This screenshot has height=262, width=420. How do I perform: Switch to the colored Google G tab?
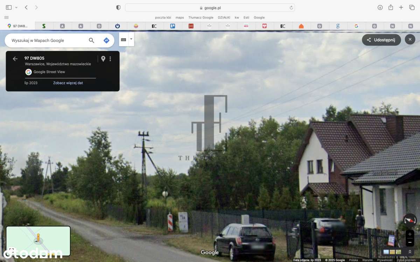click(x=356, y=26)
